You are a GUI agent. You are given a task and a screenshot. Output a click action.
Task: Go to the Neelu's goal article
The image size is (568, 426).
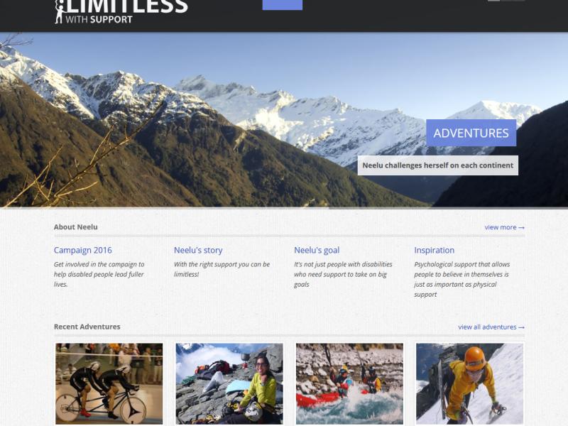(317, 250)
